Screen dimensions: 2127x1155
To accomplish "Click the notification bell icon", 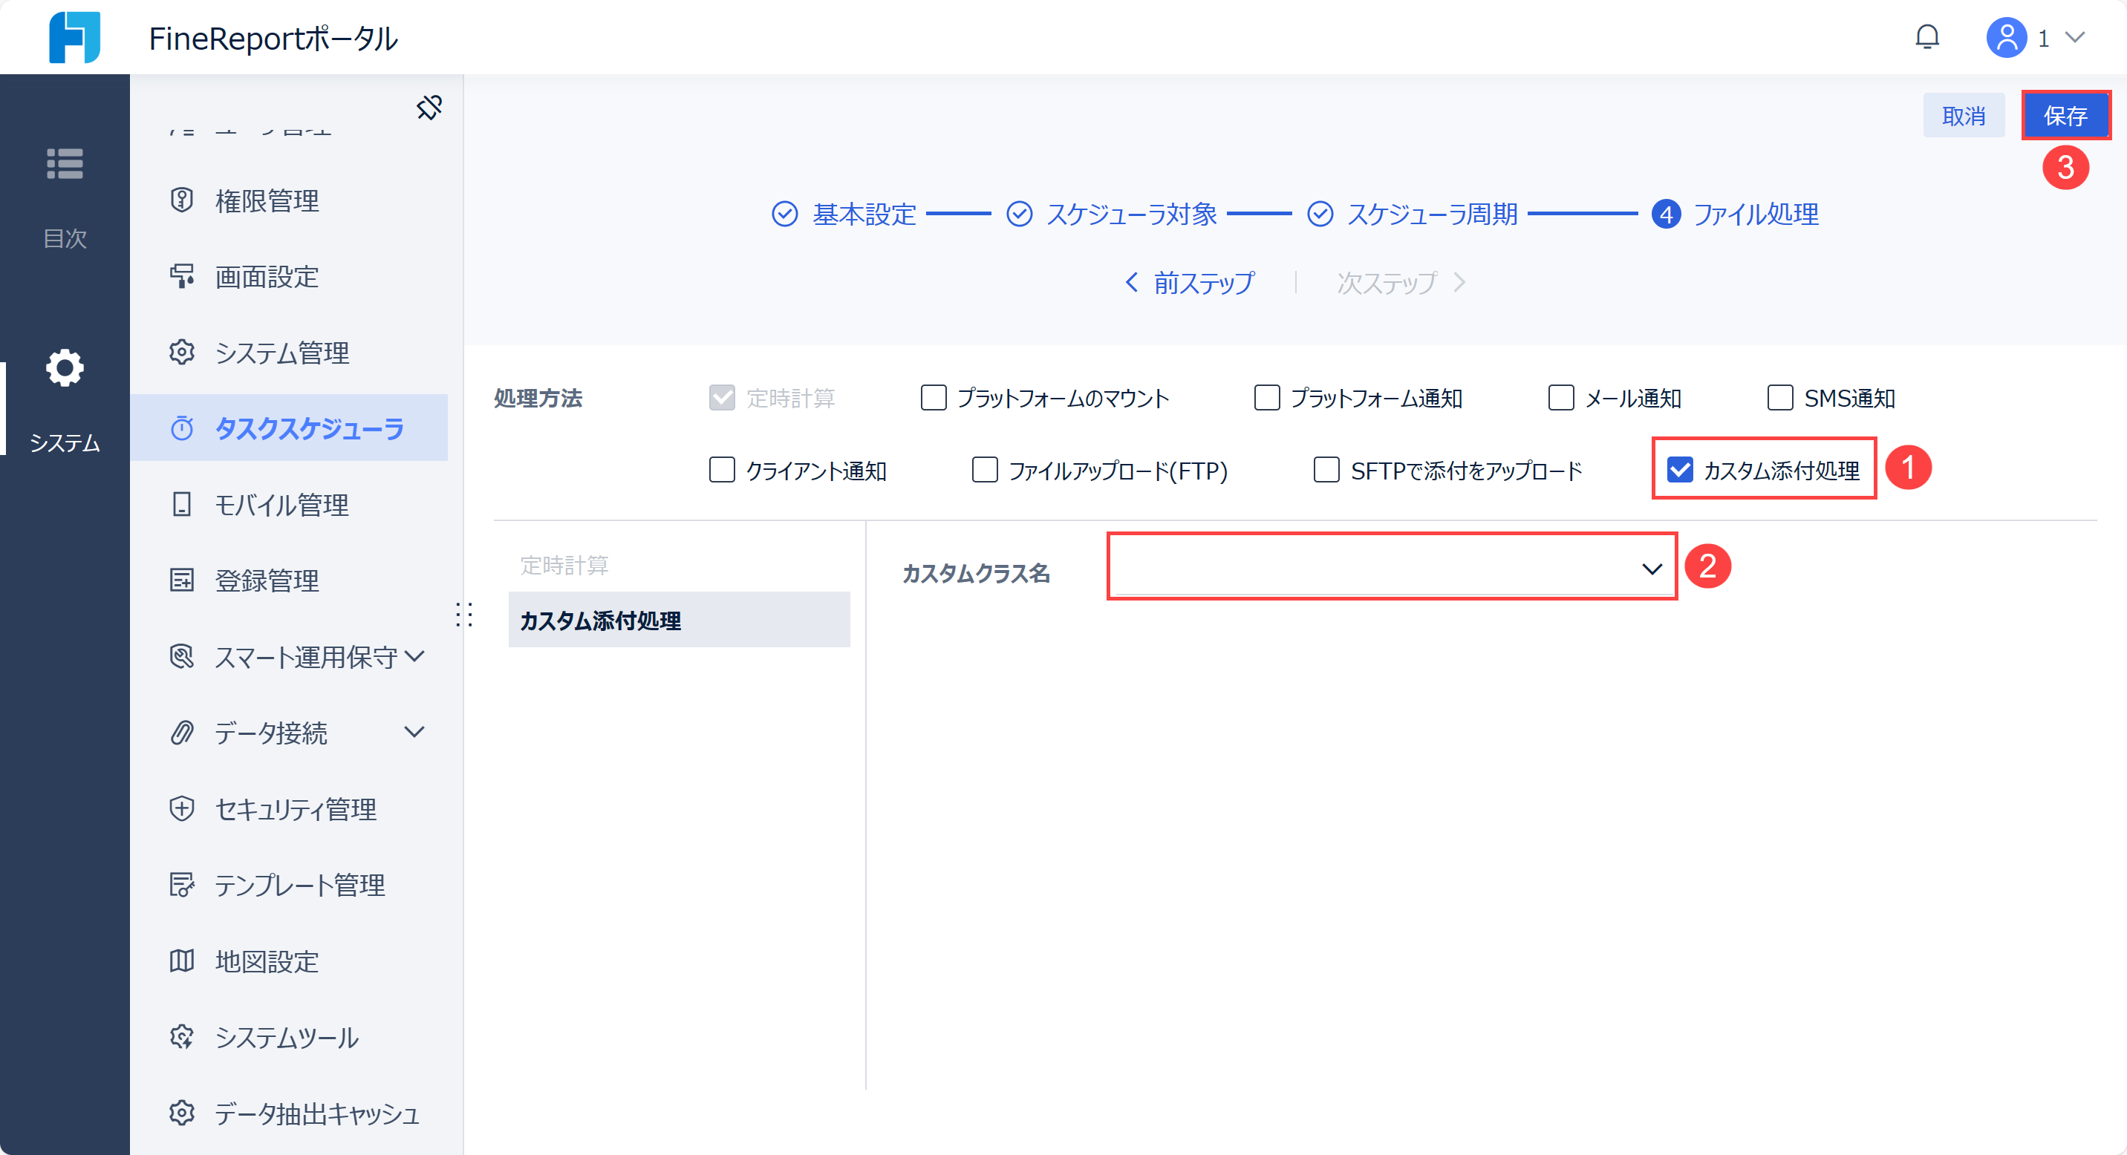I will 1927,38.
